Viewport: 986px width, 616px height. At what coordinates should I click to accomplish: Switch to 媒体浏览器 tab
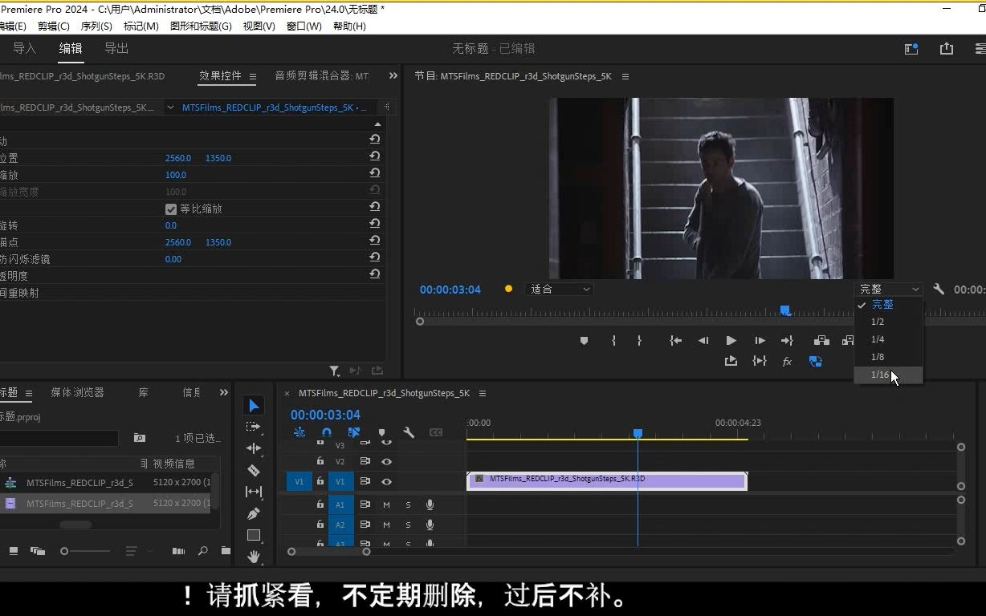[78, 392]
